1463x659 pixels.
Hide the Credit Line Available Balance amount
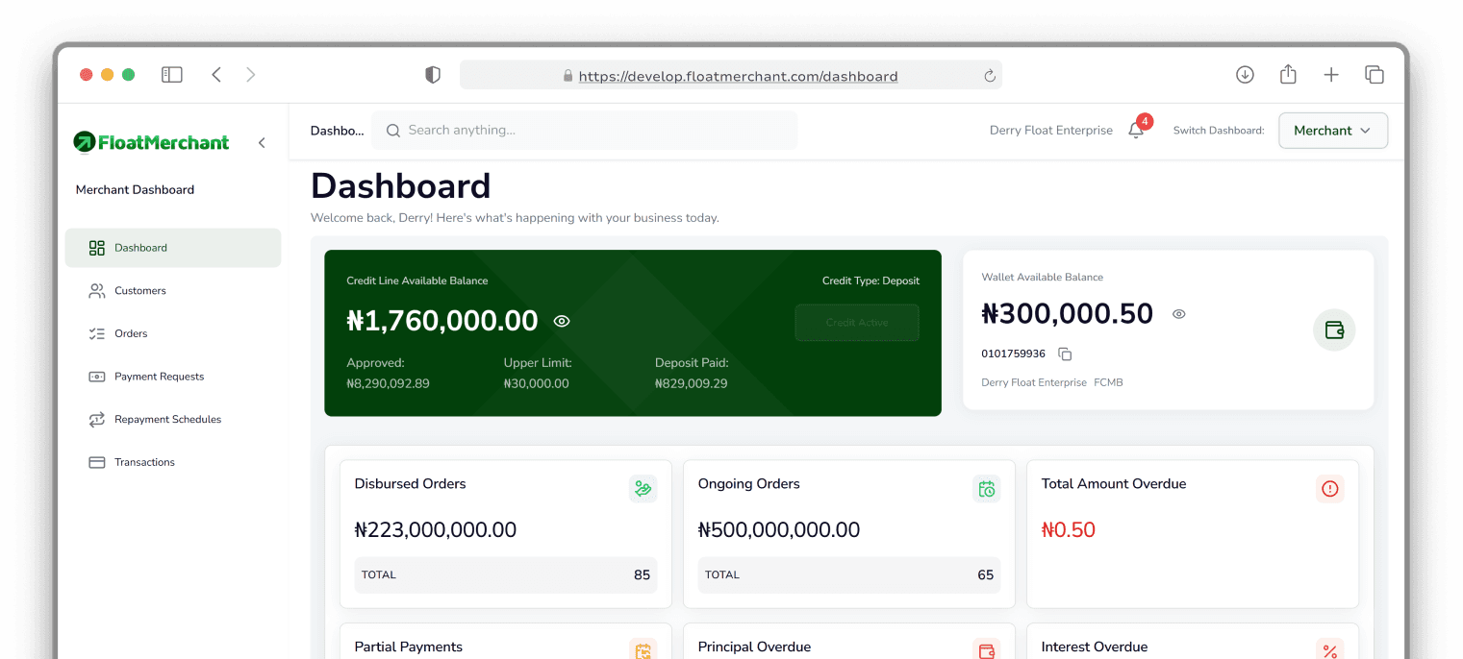562,321
